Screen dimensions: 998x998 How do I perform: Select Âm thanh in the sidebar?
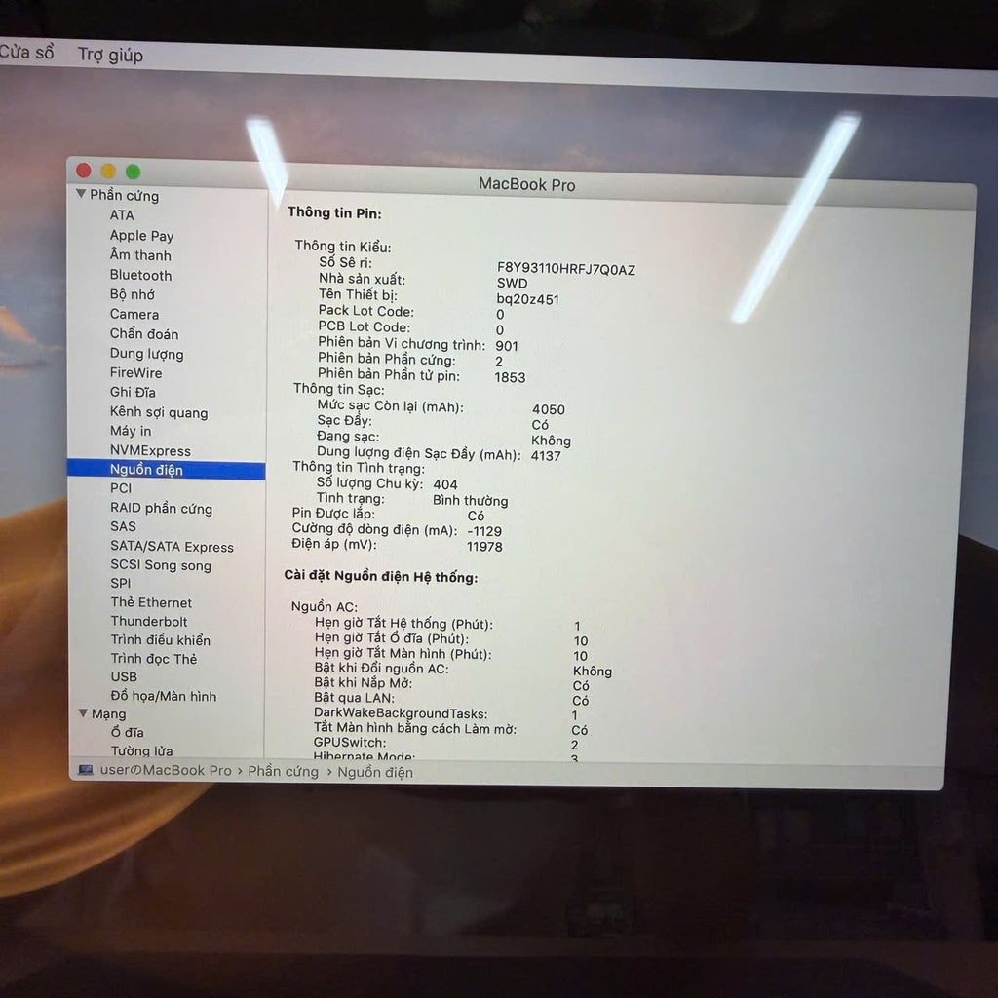[140, 255]
